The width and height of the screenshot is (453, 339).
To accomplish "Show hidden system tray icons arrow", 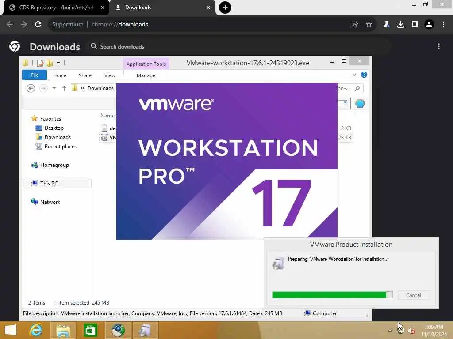I will (390, 331).
